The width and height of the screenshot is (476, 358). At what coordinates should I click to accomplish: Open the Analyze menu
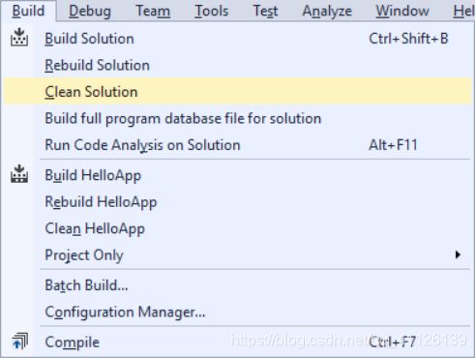pos(327,11)
